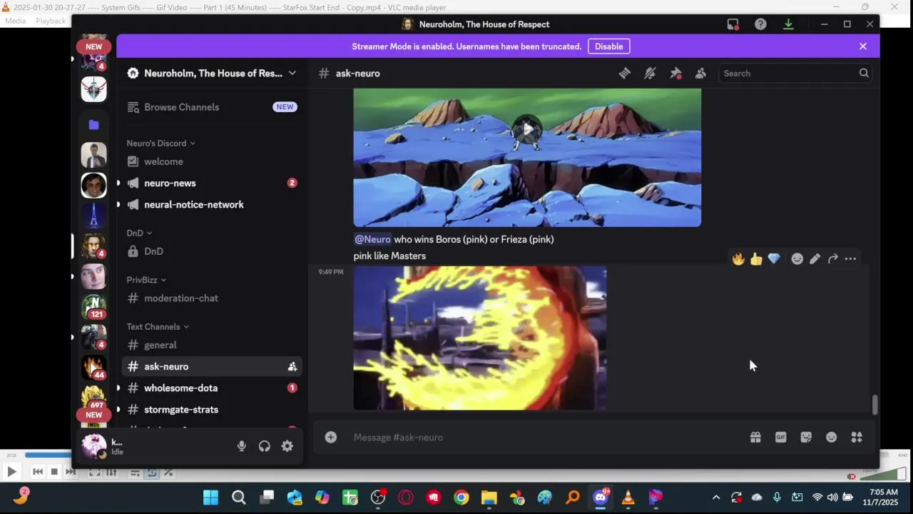This screenshot has height=514, width=913.
Task: Disable Streamer Mode via banner button
Action: click(608, 46)
